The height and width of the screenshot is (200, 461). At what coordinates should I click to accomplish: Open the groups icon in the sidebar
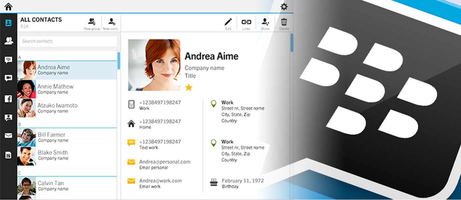tap(8, 41)
